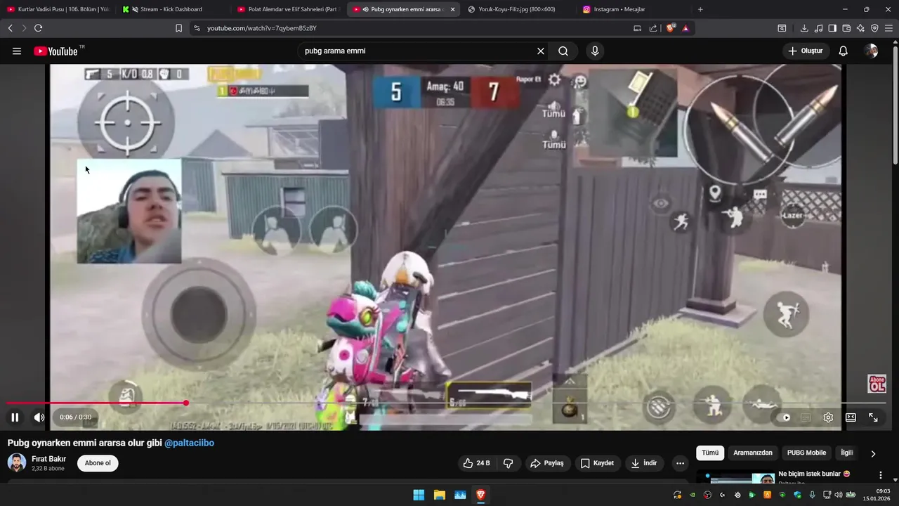Click the Abone ol subscribe button
This screenshot has width=899, height=506.
pyautogui.click(x=98, y=463)
